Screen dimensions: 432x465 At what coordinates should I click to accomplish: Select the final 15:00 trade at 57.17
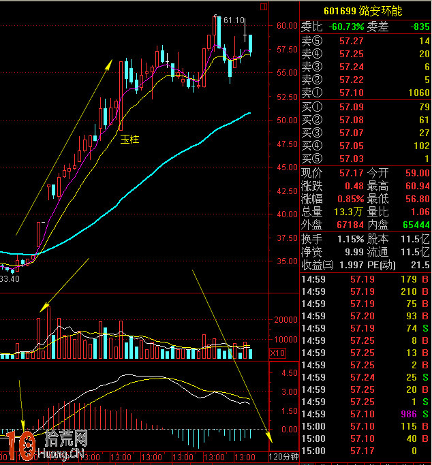click(x=365, y=451)
